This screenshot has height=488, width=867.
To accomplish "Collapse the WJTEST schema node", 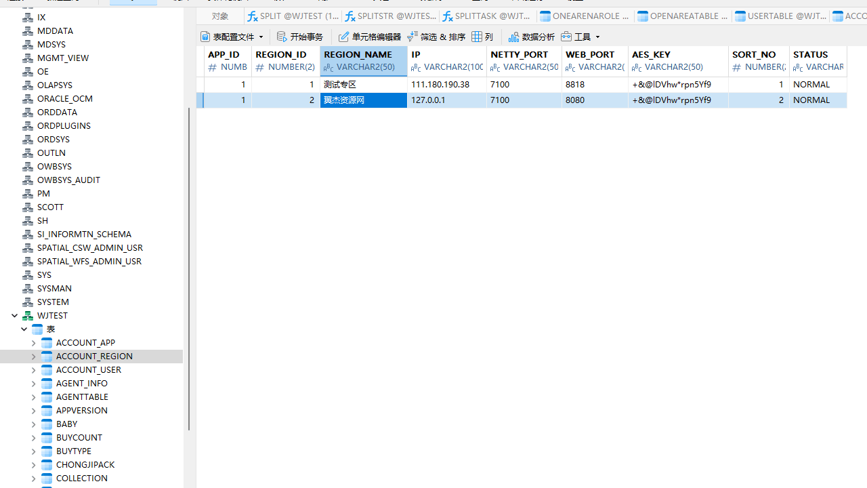I will pos(14,316).
